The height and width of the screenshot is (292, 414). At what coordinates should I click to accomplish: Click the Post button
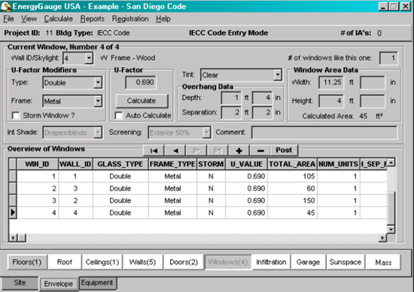[284, 151]
